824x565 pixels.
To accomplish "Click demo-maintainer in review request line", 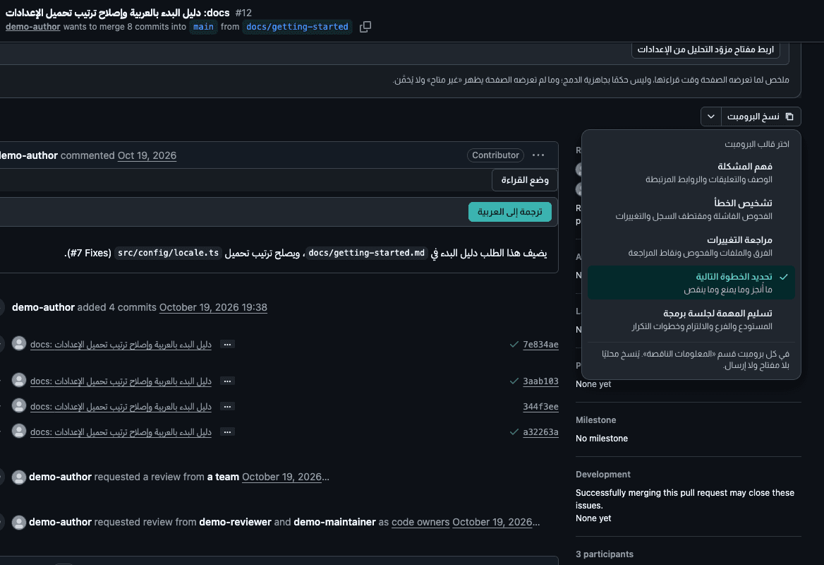I will tap(334, 523).
